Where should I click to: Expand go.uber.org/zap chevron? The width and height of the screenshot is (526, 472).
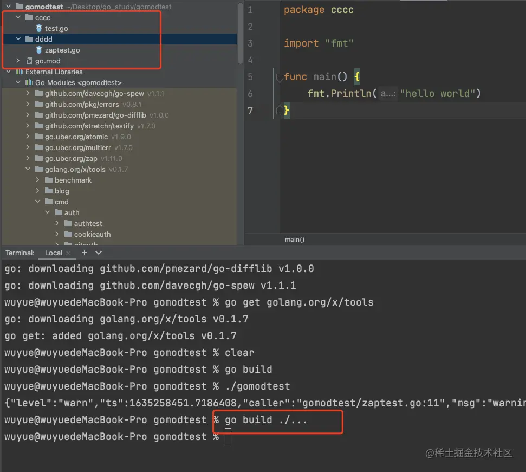coord(28,158)
